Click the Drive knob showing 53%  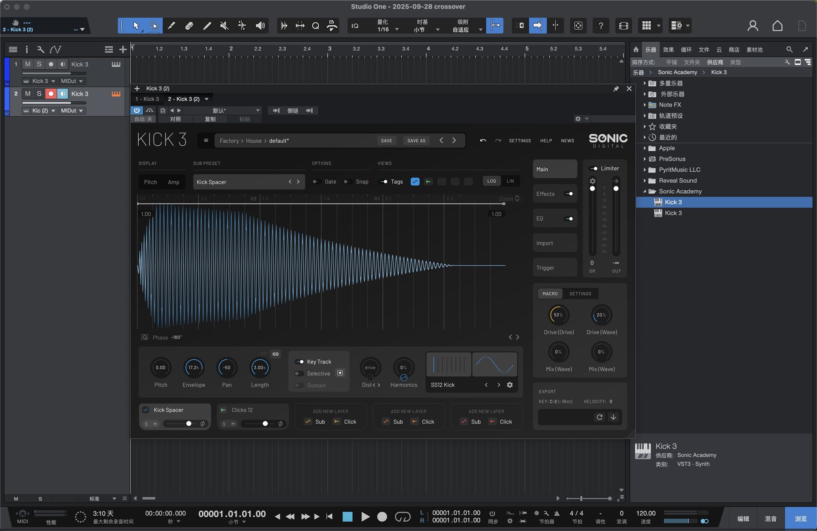pyautogui.click(x=558, y=315)
